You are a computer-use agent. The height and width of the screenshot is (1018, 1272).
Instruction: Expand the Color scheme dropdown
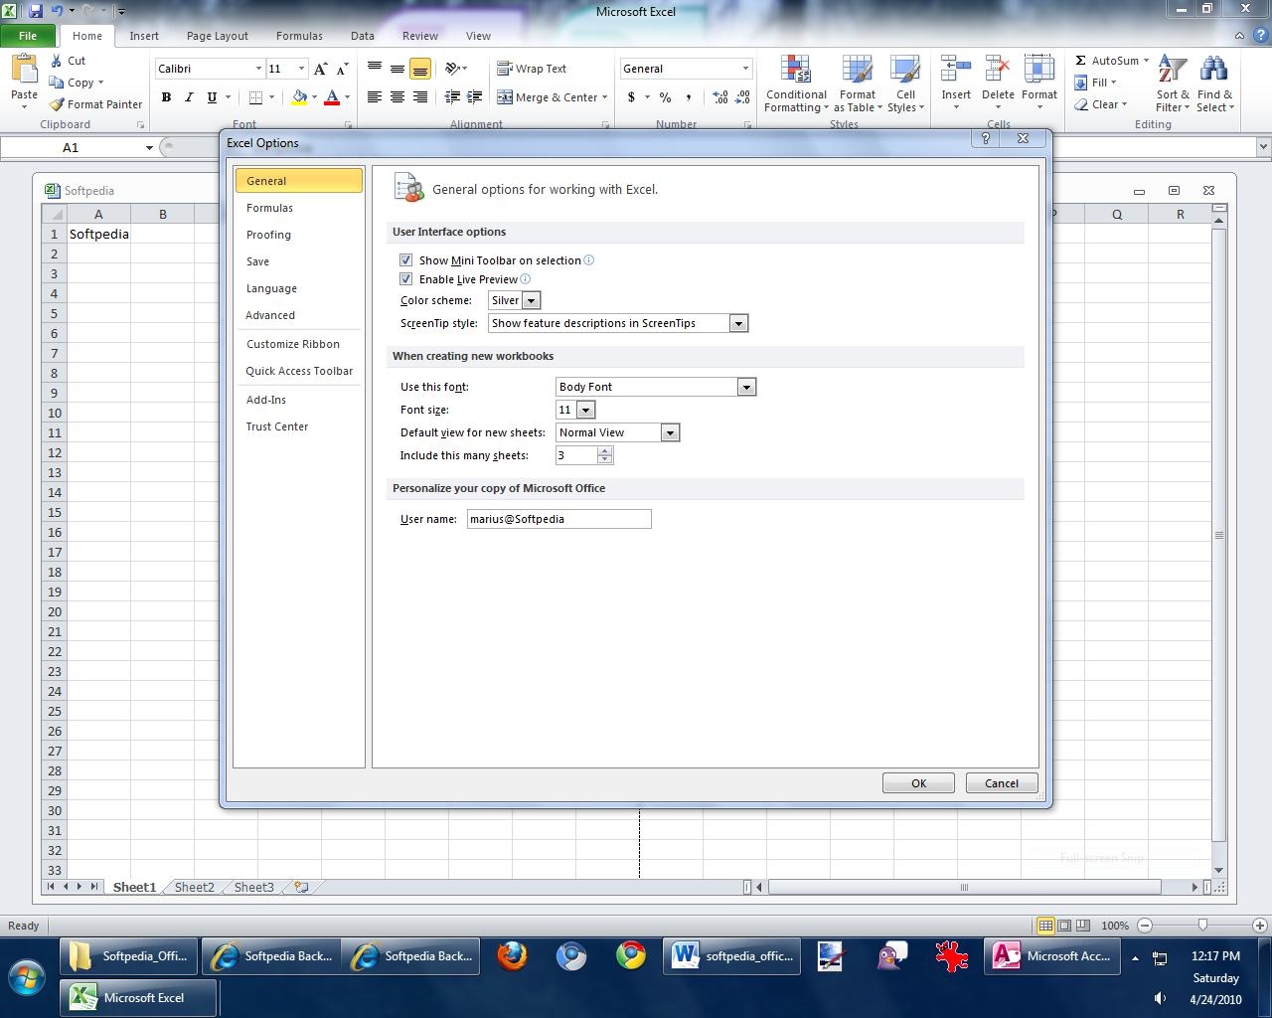pos(531,300)
